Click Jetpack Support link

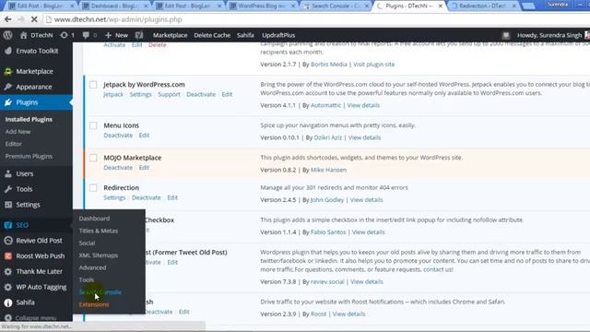(169, 94)
